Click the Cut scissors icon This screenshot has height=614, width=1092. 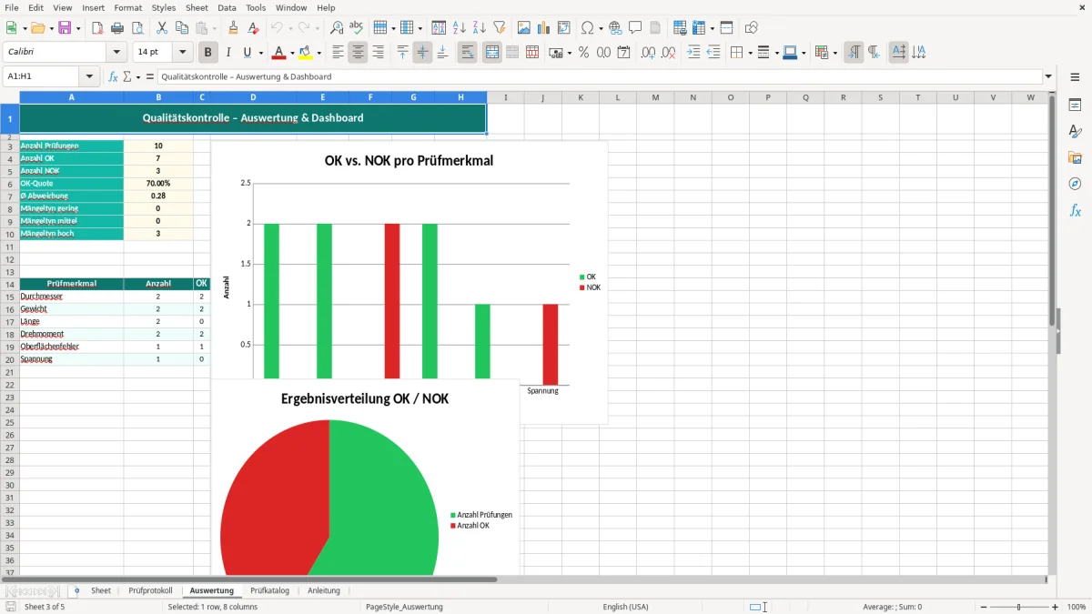[161, 28]
